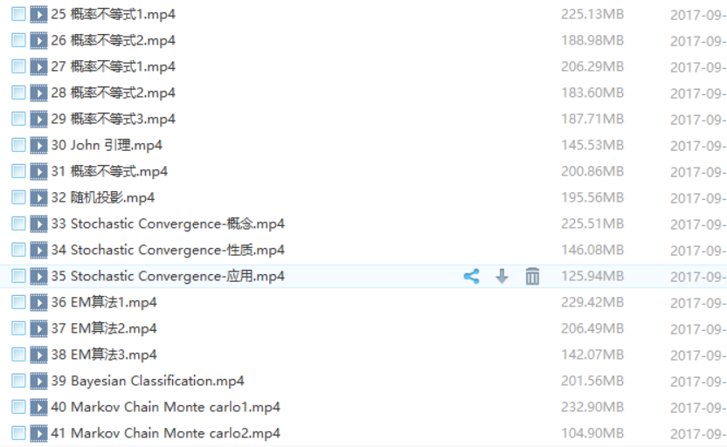Image resolution: width=727 pixels, height=447 pixels.
Task: Check the box for 25 概率不等式1.mp4
Action: click(x=18, y=14)
